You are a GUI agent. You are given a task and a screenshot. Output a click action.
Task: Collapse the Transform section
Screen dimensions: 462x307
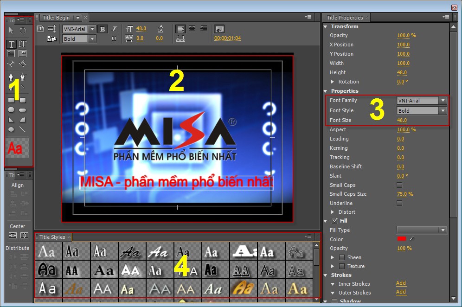pos(326,26)
